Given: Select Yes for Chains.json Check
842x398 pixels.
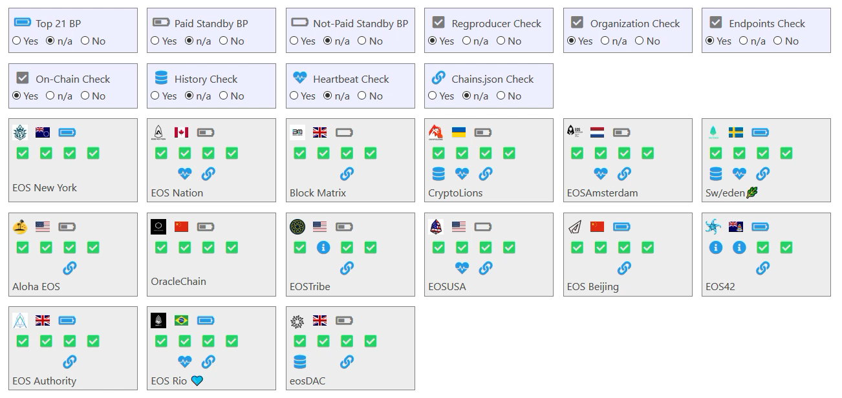Looking at the screenshot, I should click(x=433, y=96).
